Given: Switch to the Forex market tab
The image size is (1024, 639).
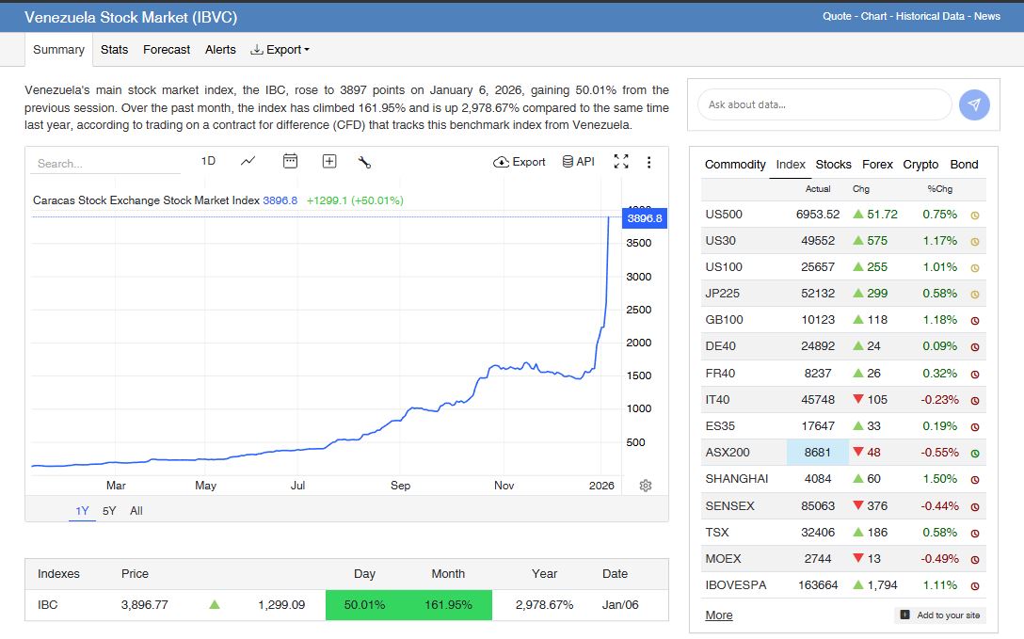Looking at the screenshot, I should pyautogui.click(x=877, y=165).
